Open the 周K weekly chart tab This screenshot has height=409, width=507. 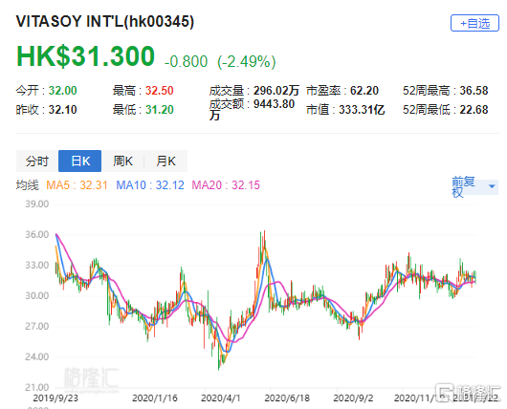coord(122,161)
